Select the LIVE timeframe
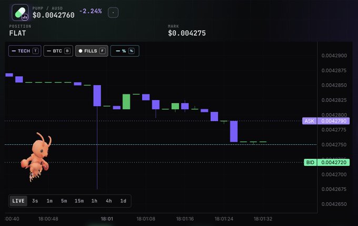This screenshot has height=226, width=358. tap(18, 201)
